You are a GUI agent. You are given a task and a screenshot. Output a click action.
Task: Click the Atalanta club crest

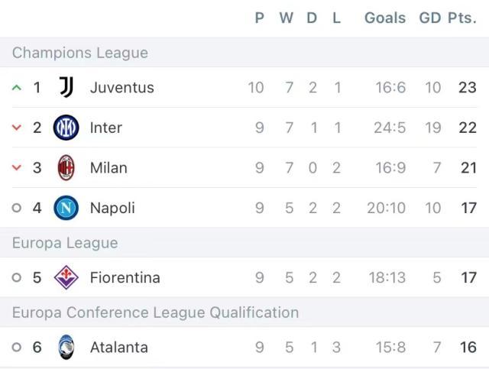click(x=66, y=348)
